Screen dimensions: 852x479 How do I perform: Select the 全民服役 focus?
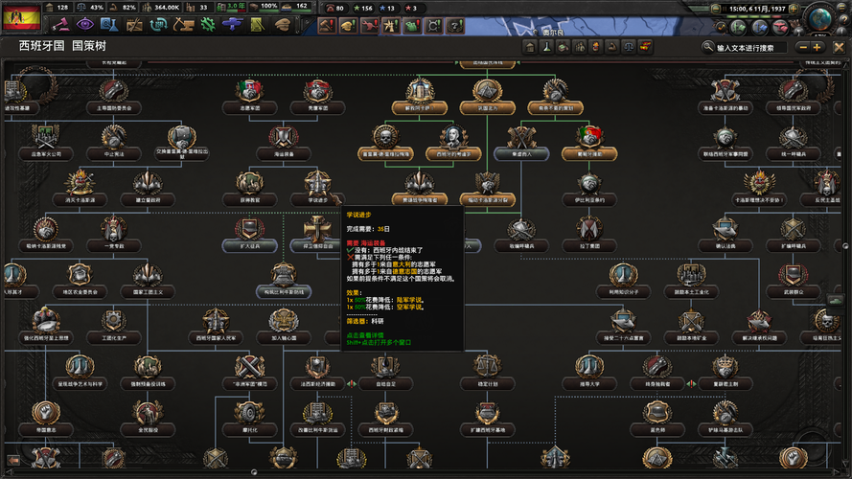coord(148,418)
